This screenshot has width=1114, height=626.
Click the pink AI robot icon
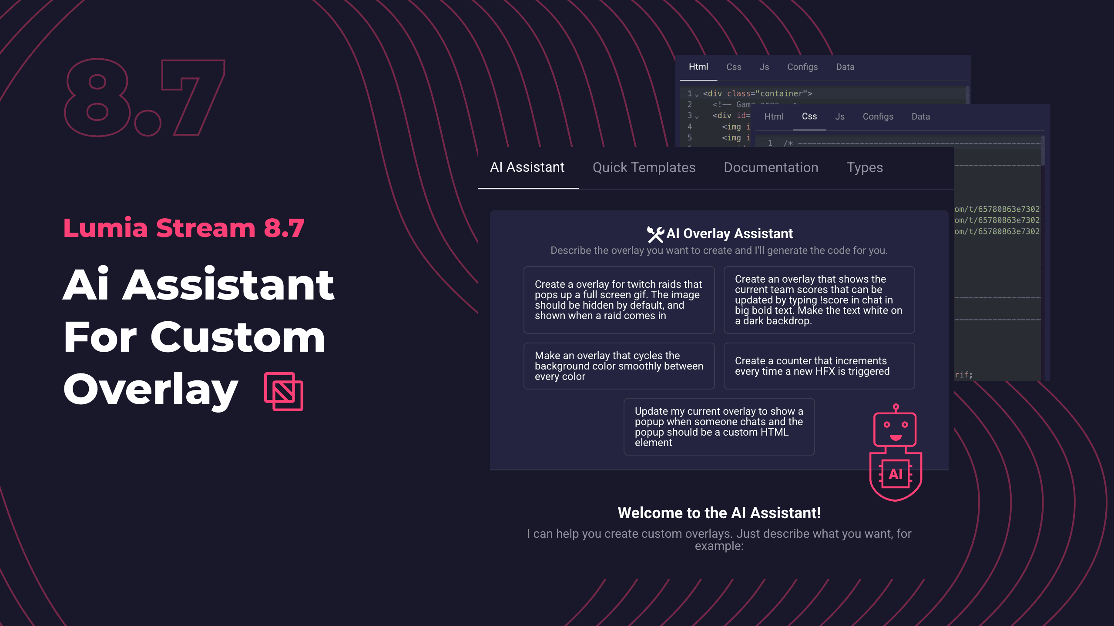coord(896,452)
